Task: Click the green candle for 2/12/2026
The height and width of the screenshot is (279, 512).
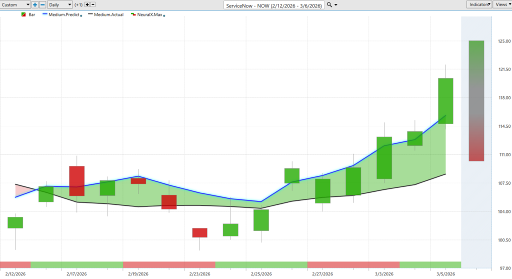Action: [15, 222]
